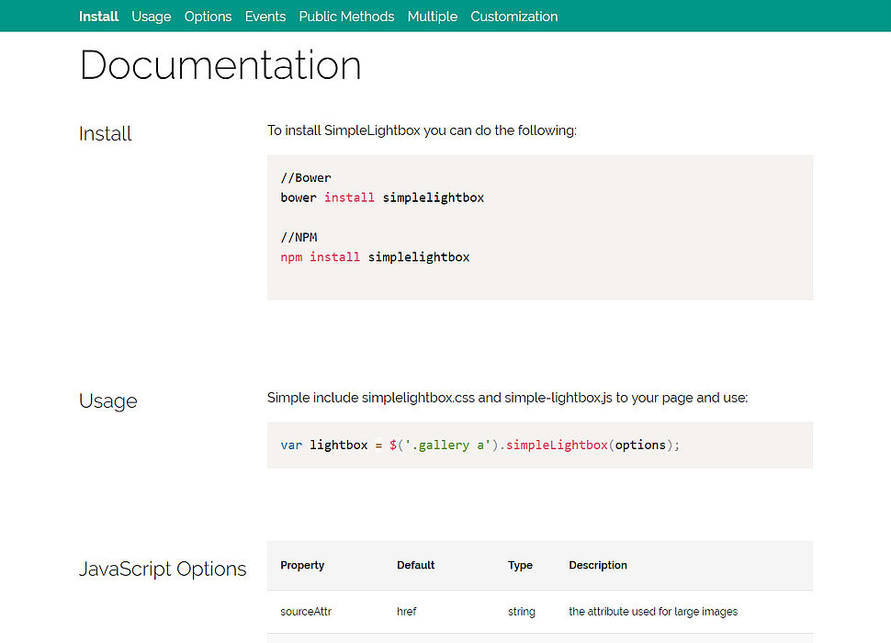891x643 pixels.
Task: Click the Default column header
Action: (416, 565)
